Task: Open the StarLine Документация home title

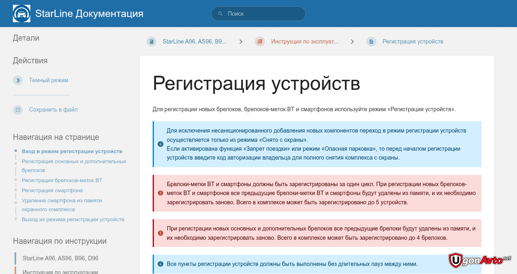Action: (x=89, y=13)
